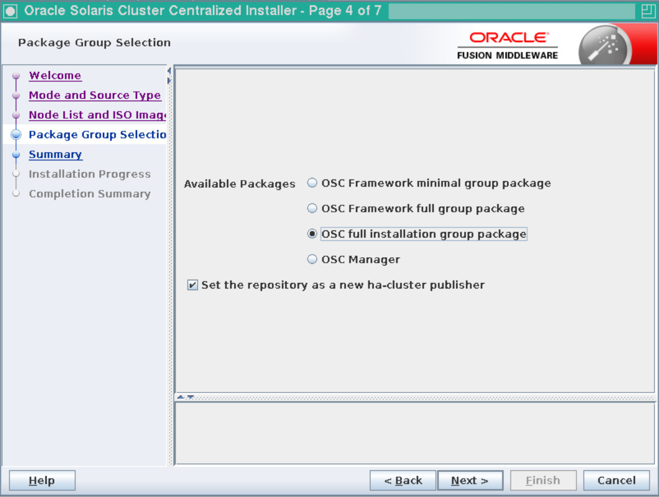
Task: Click the window menu icon in title bar
Action: coord(11,11)
